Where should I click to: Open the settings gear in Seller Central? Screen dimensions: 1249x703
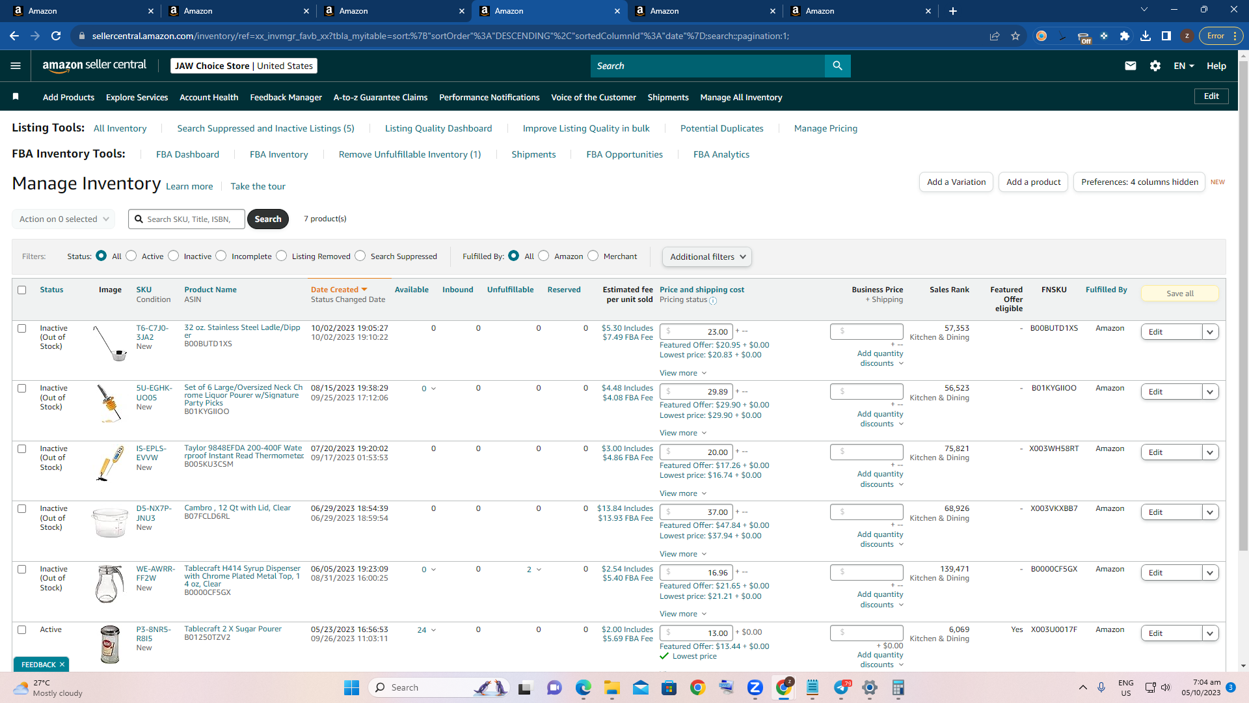tap(1155, 66)
